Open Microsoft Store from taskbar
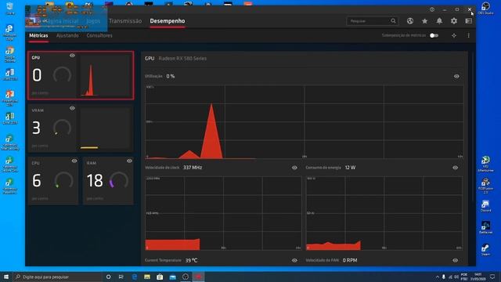 160,277
